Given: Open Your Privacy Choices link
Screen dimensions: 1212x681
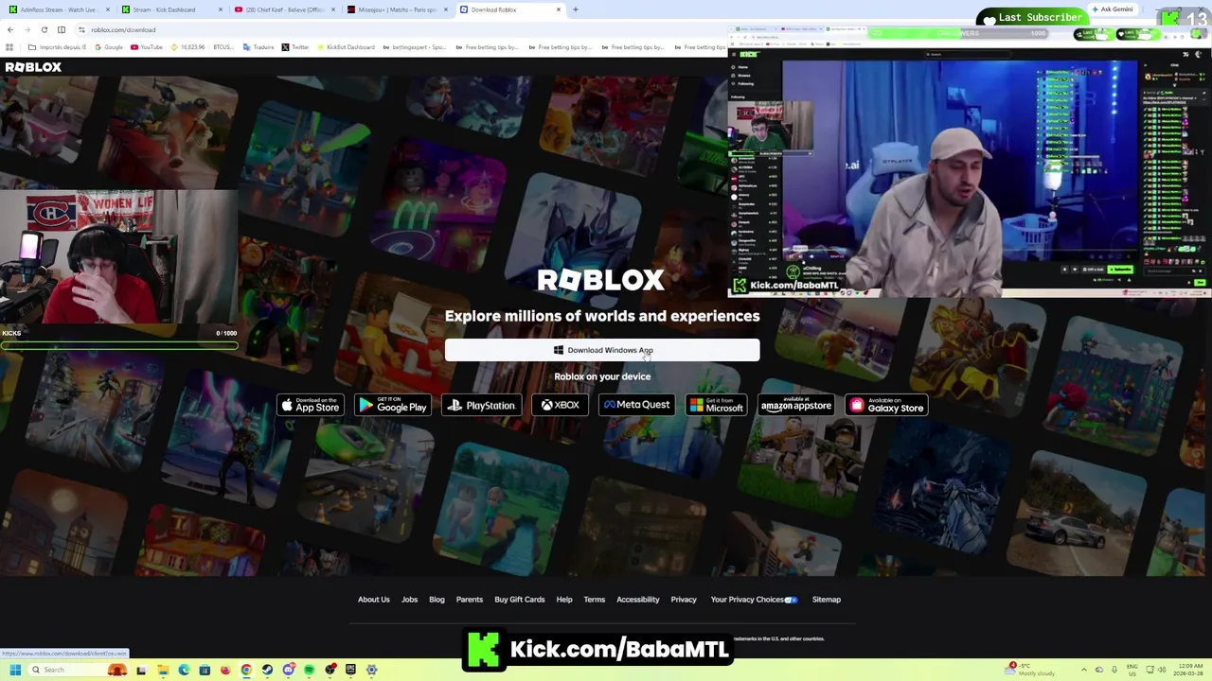Looking at the screenshot, I should coord(755,600).
